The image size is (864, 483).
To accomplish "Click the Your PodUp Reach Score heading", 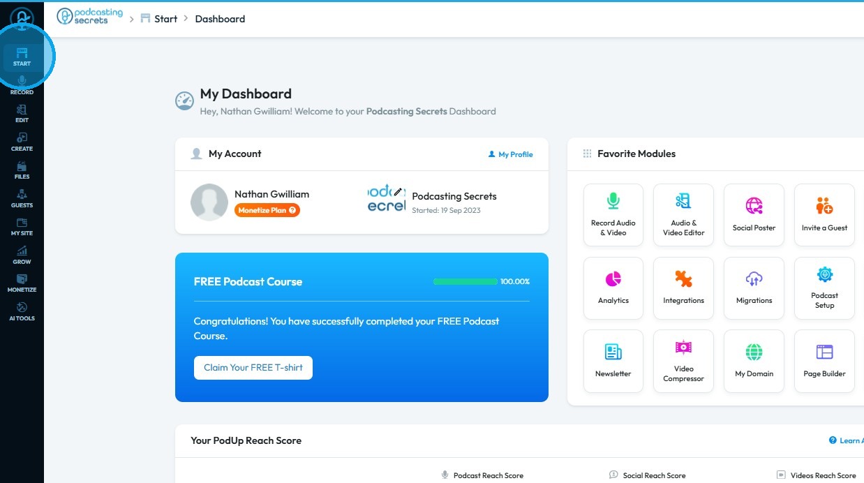I will click(x=246, y=440).
